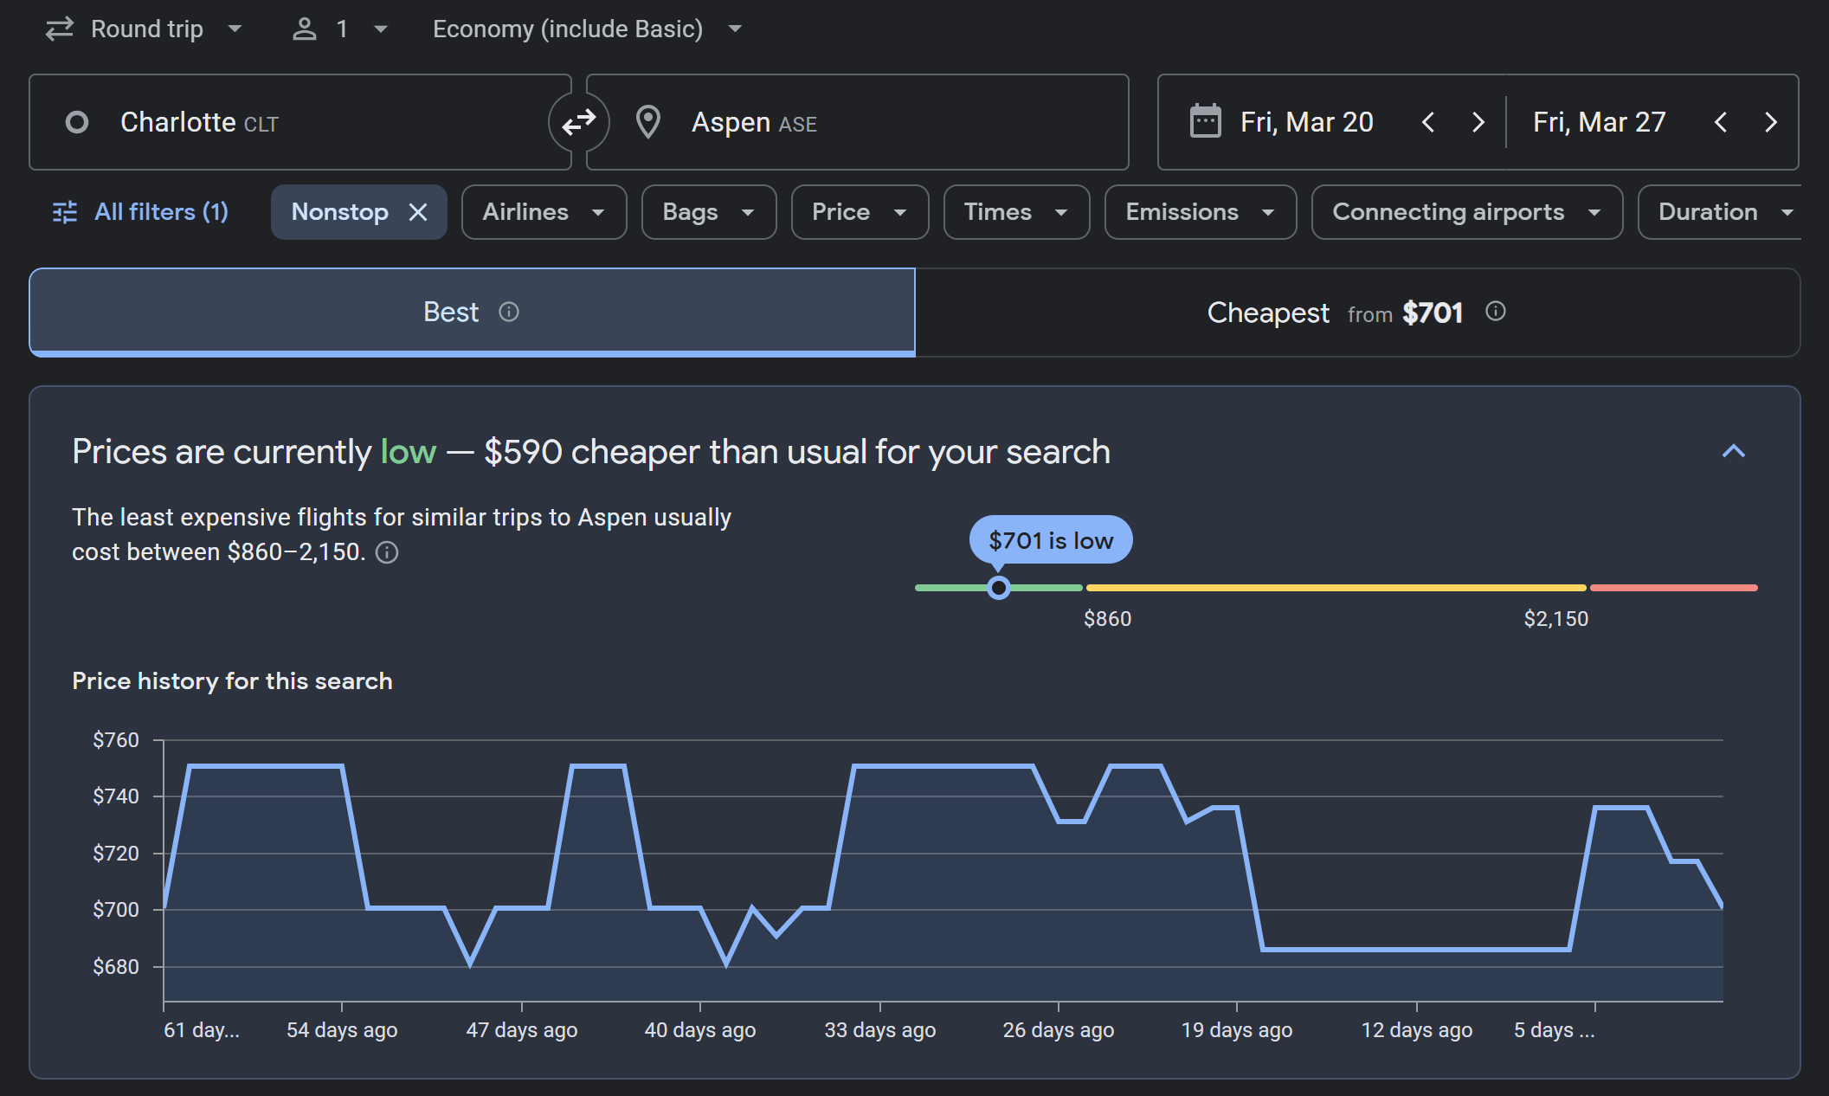Remove the Nonstop filter
The height and width of the screenshot is (1096, 1829).
[x=418, y=212]
